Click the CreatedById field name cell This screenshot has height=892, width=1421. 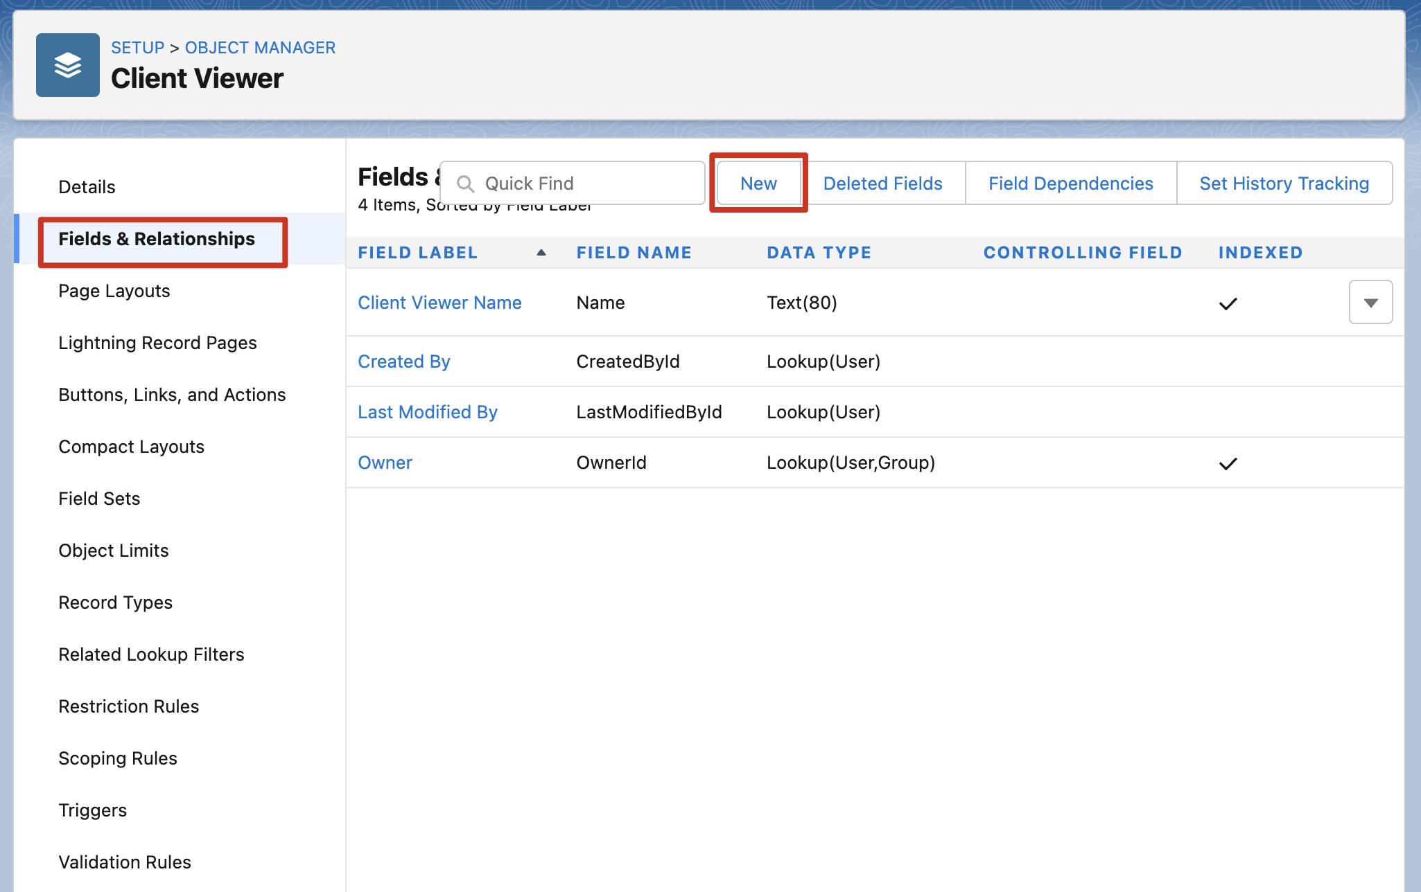pyautogui.click(x=628, y=362)
